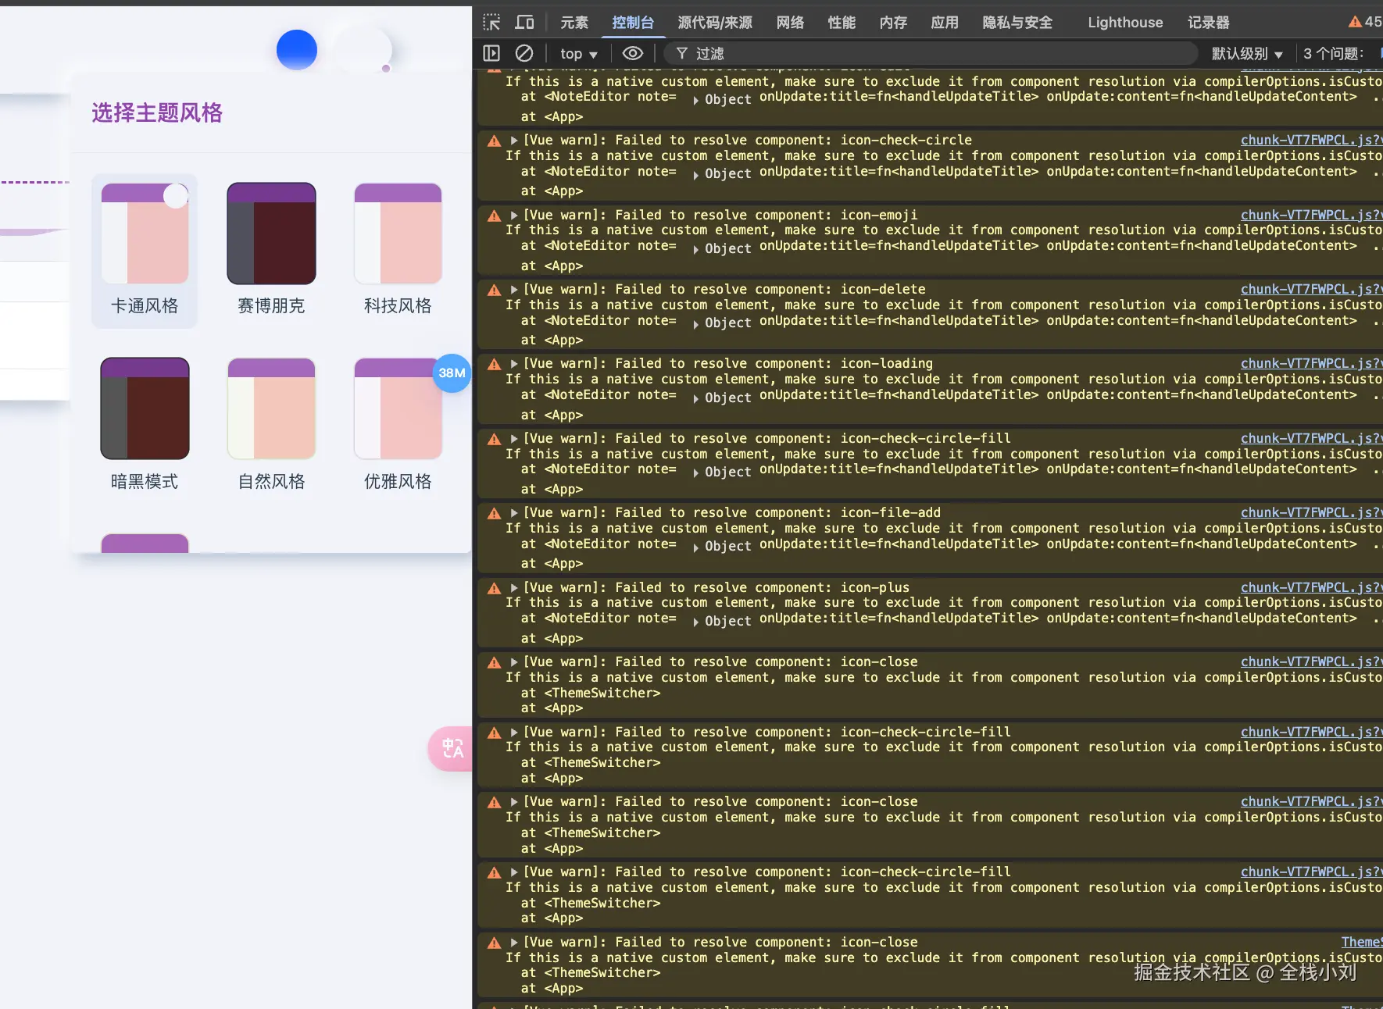Click the 选择主题风格 heading text
Screen dimensions: 1383x1009
point(157,113)
